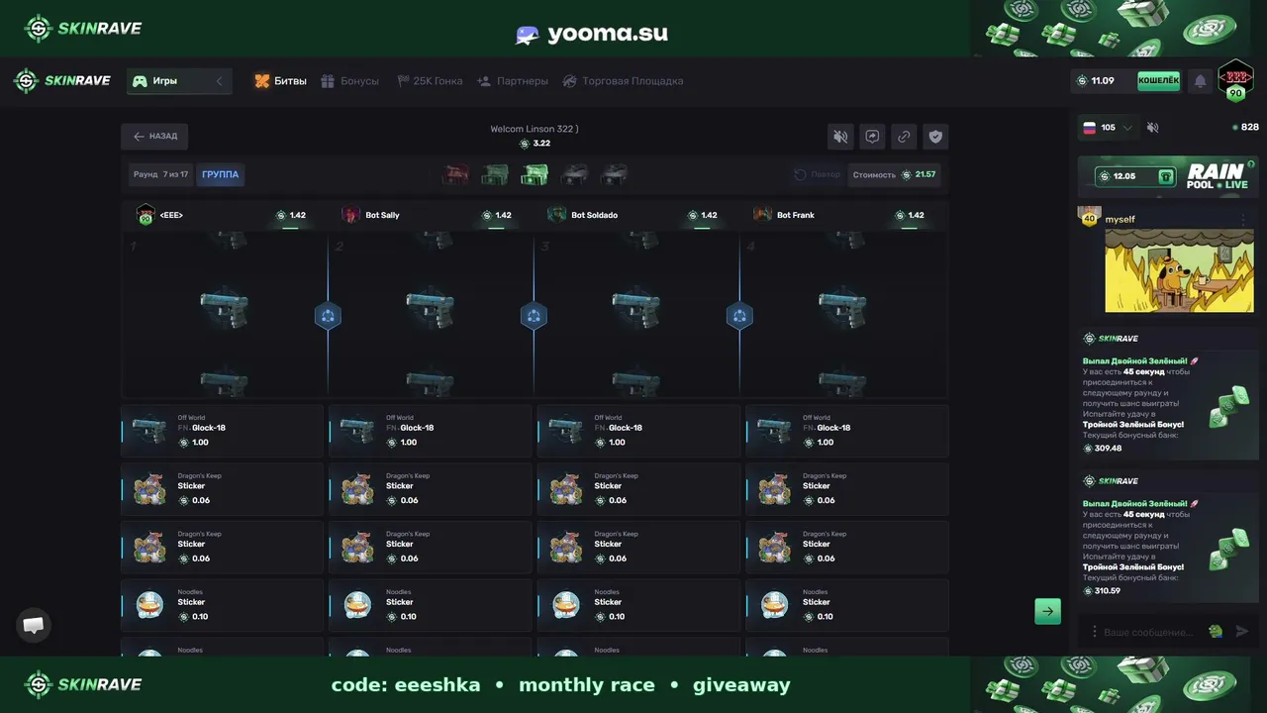The image size is (1267, 713).
Task: Switch to the Партнеры tab
Action: click(513, 81)
